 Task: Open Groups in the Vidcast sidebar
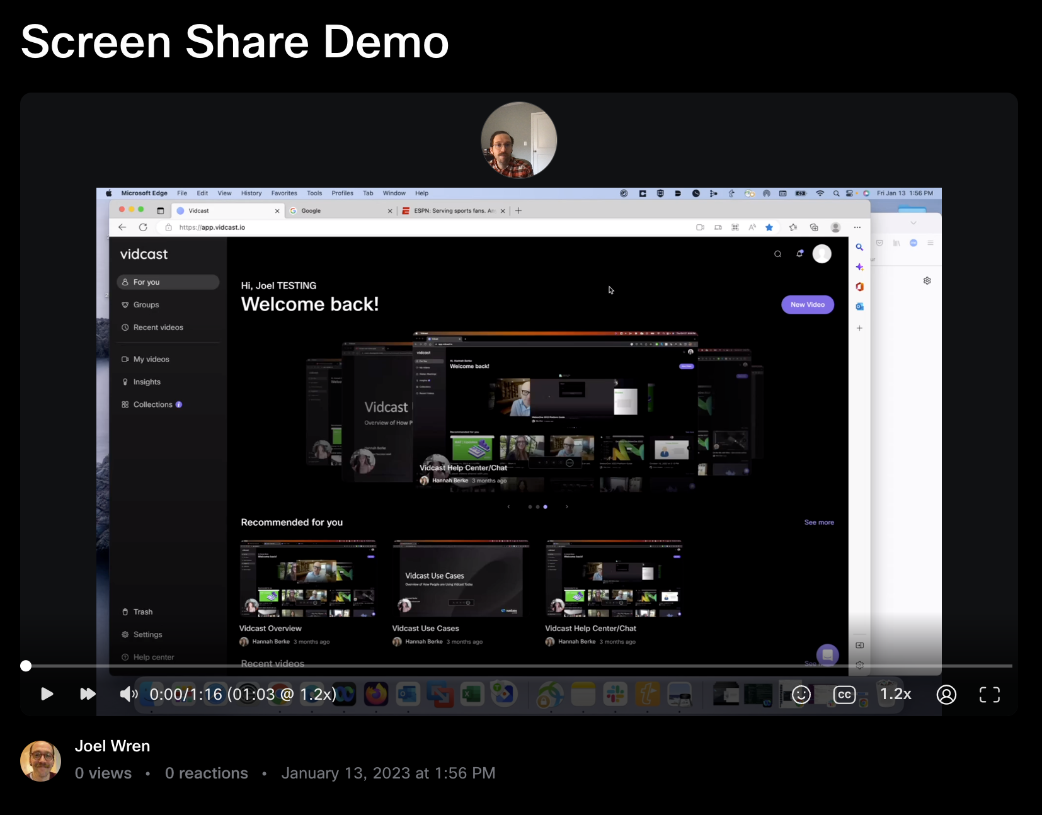pos(168,305)
